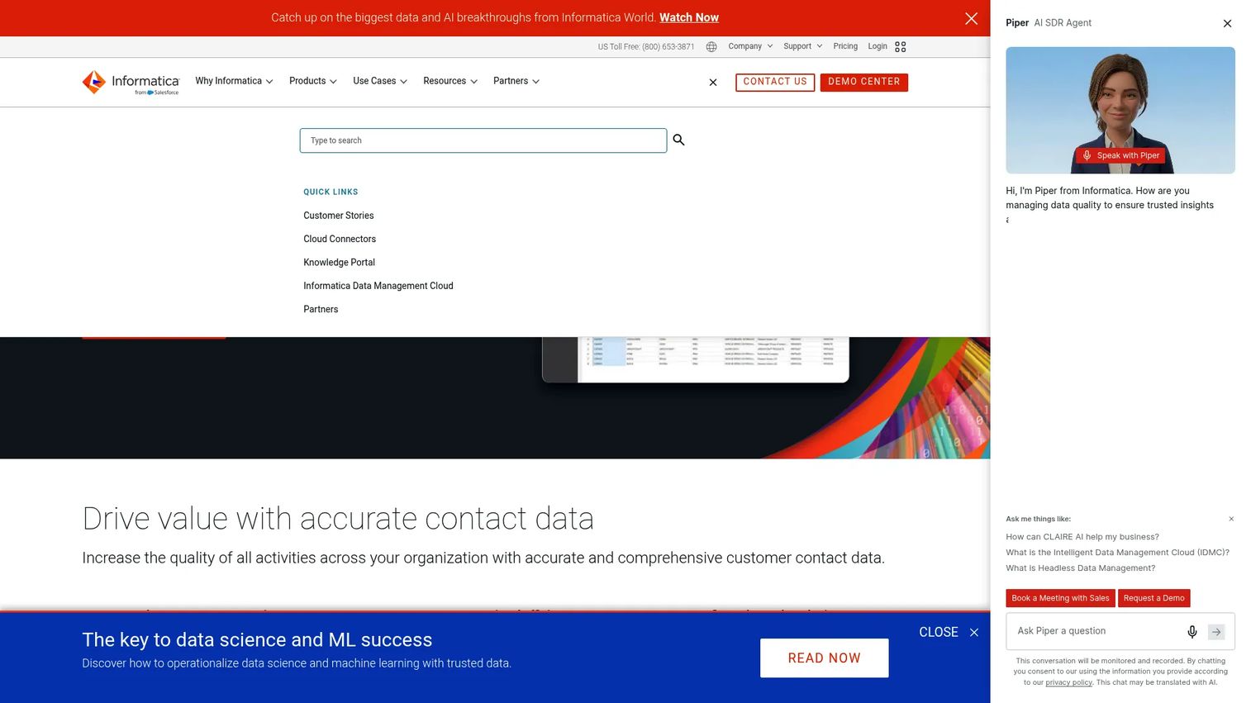Screen dimensions: 1251x703
Task: Dismiss the red announcement banner
Action: tap(971, 18)
